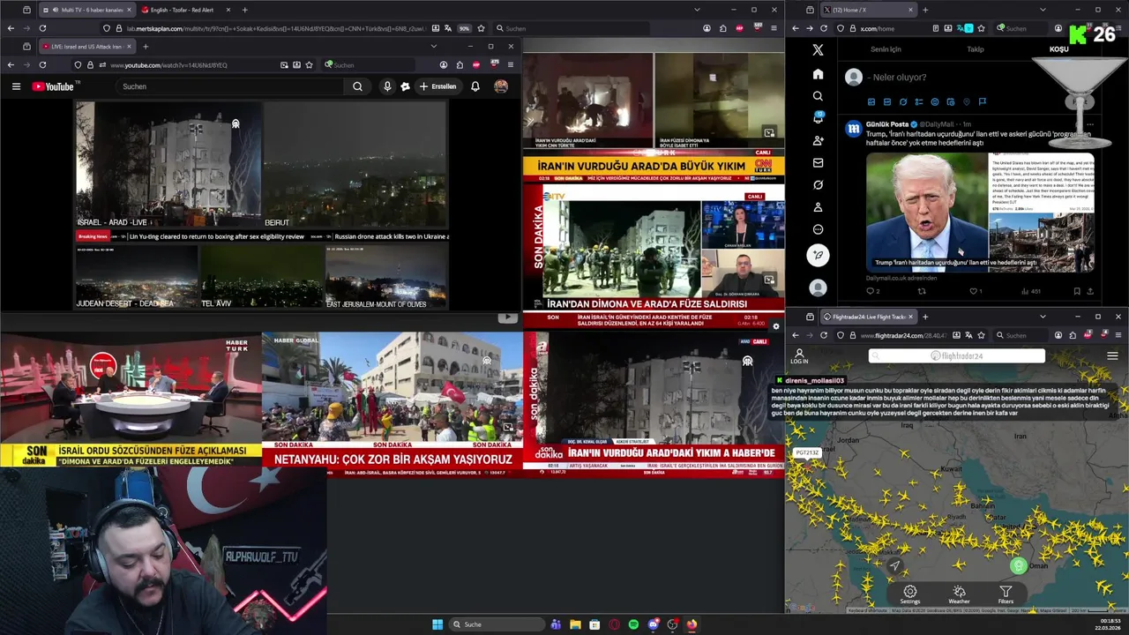Switch to Senin için tab on X

point(886,49)
